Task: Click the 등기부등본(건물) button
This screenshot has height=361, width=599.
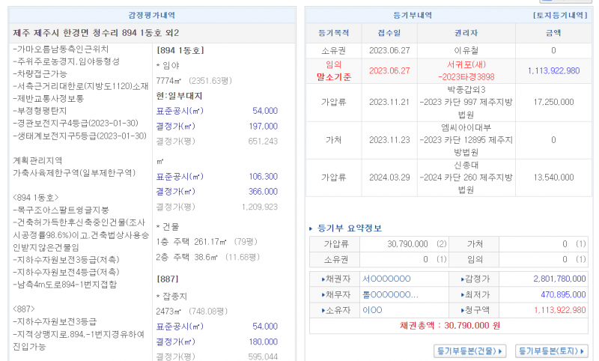Action: (470, 351)
